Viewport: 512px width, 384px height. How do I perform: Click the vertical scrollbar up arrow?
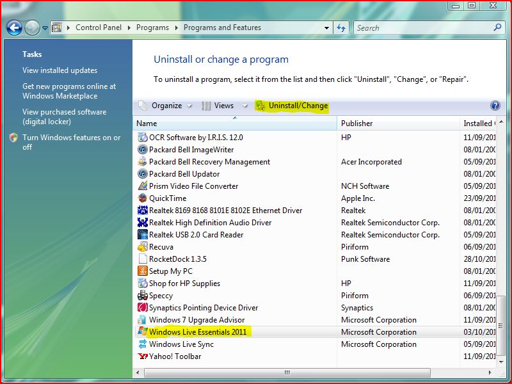[x=501, y=122]
